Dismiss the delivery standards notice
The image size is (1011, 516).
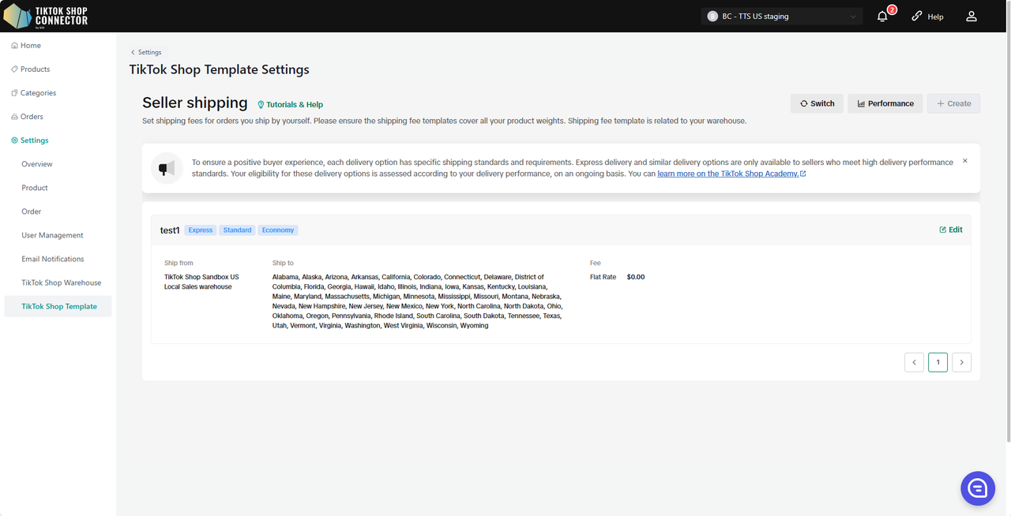pos(964,161)
